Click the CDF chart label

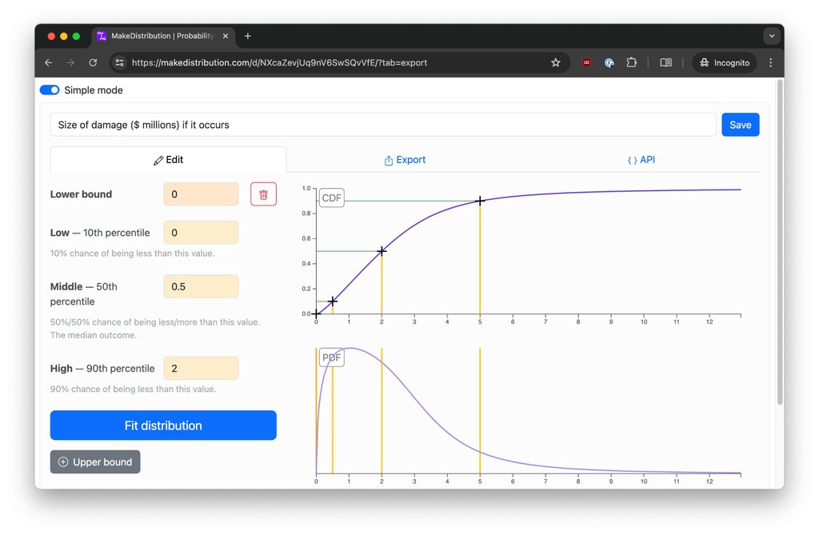click(x=332, y=198)
